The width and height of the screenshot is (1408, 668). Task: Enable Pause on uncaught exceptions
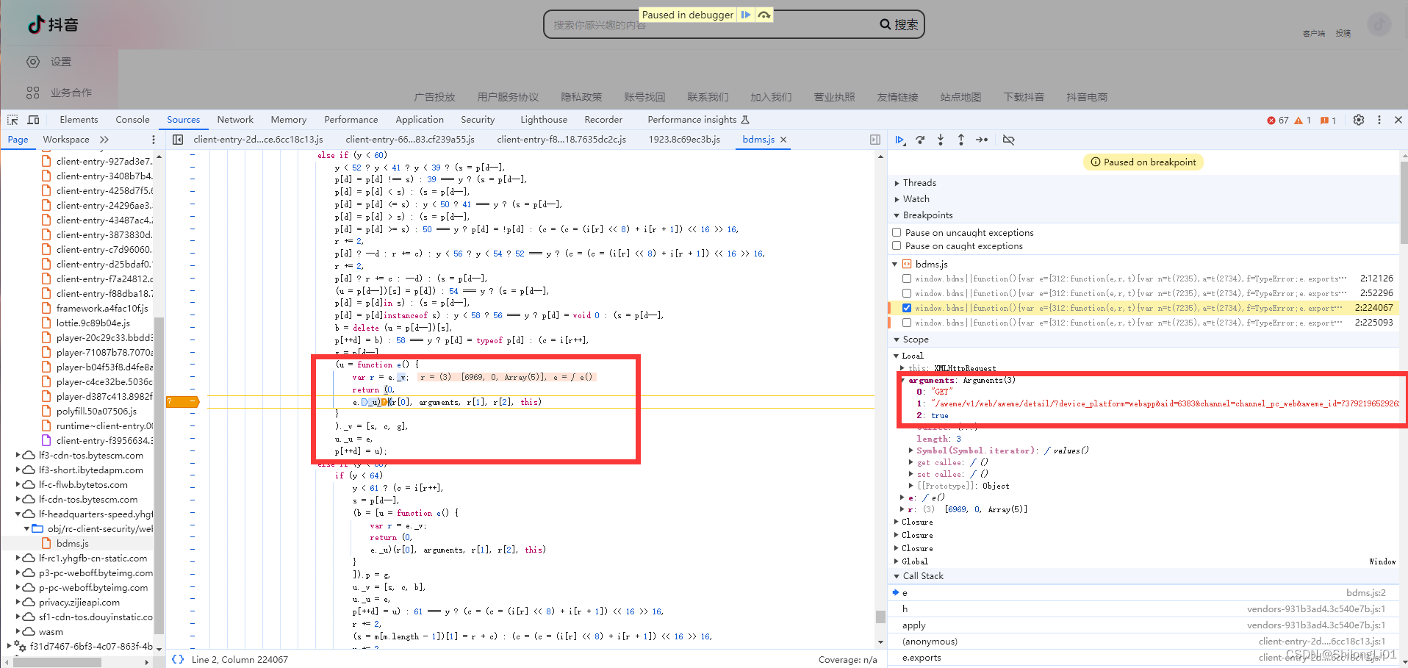pos(897,233)
